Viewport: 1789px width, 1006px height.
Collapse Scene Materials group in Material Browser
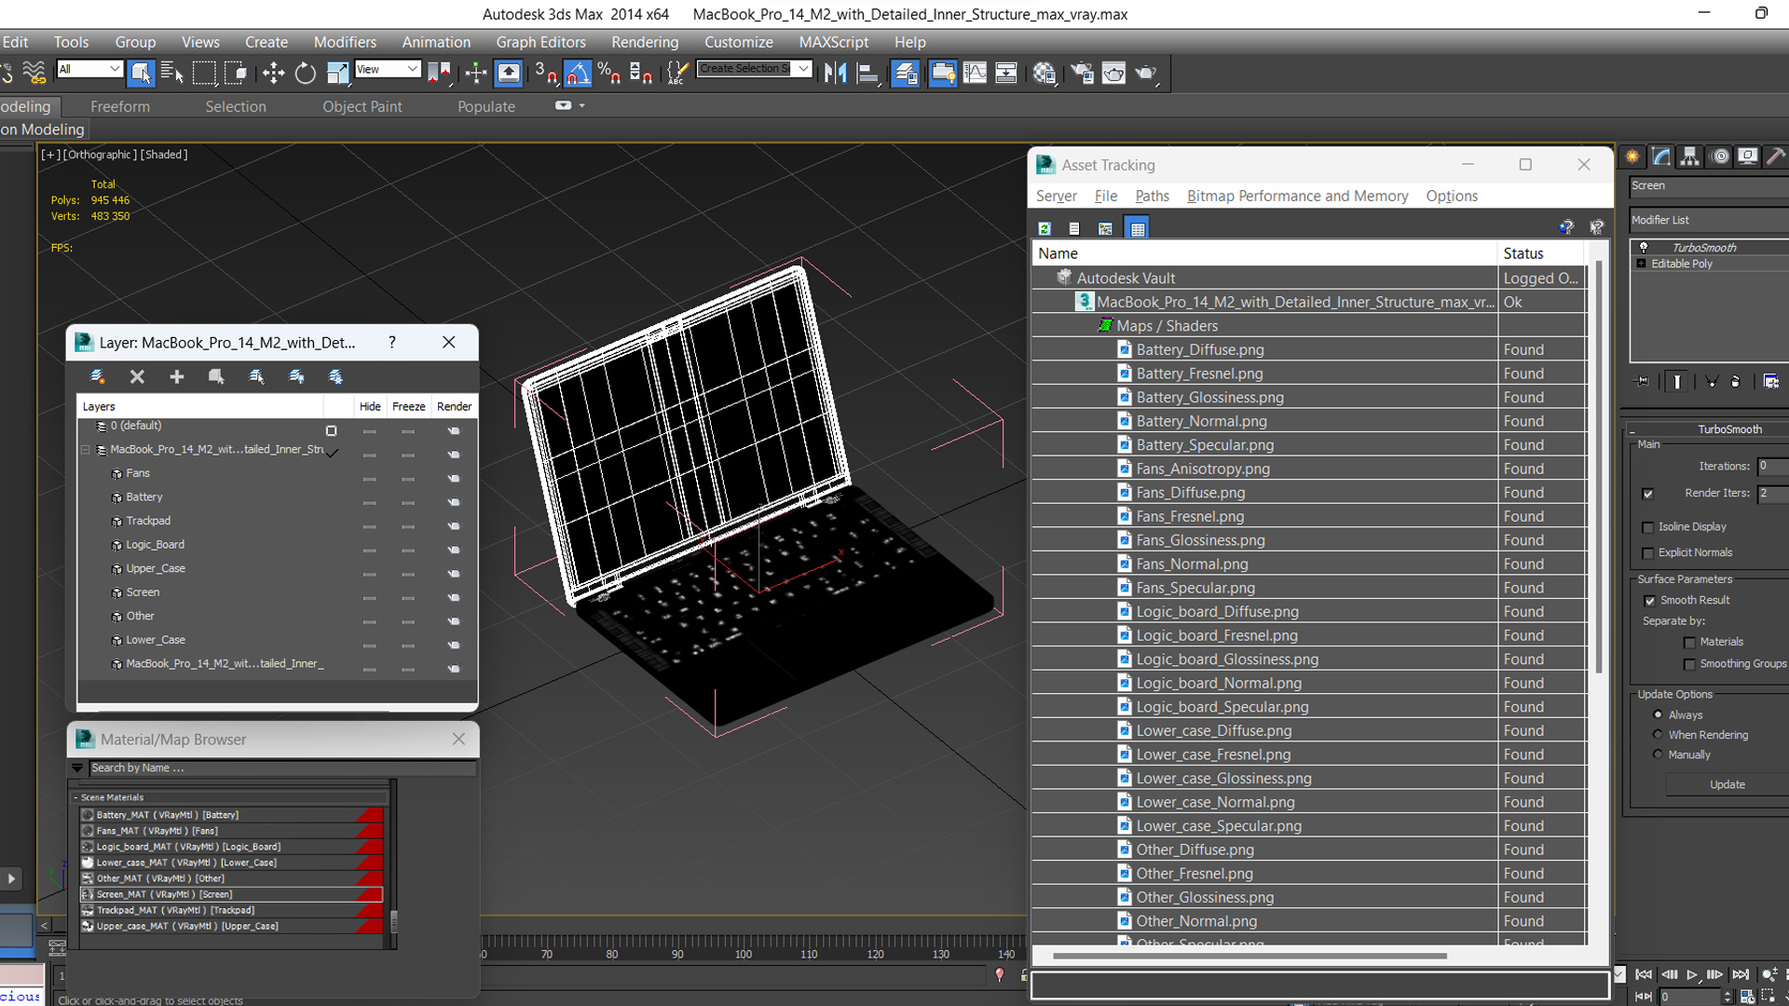[75, 797]
